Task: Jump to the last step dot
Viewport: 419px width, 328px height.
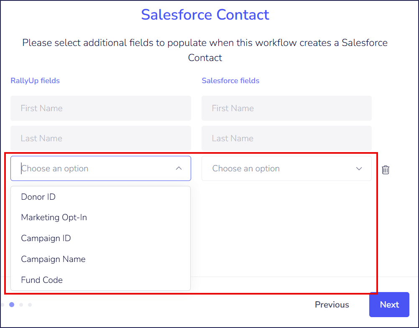Action: coord(30,305)
